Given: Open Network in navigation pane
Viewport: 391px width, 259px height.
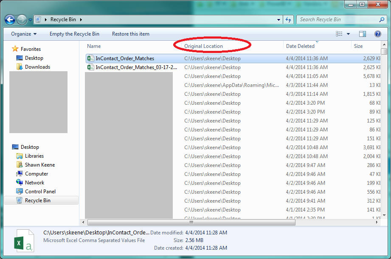Looking at the screenshot, I should click(x=35, y=183).
